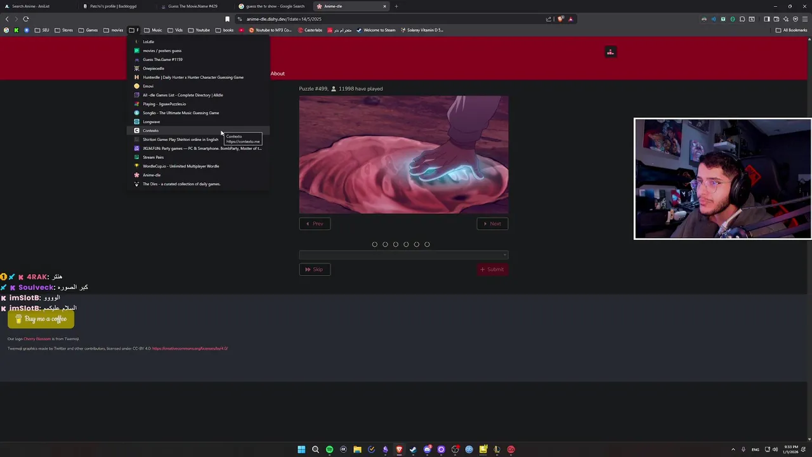Open the new tab plus button
This screenshot has width=812, height=457.
coord(396,6)
